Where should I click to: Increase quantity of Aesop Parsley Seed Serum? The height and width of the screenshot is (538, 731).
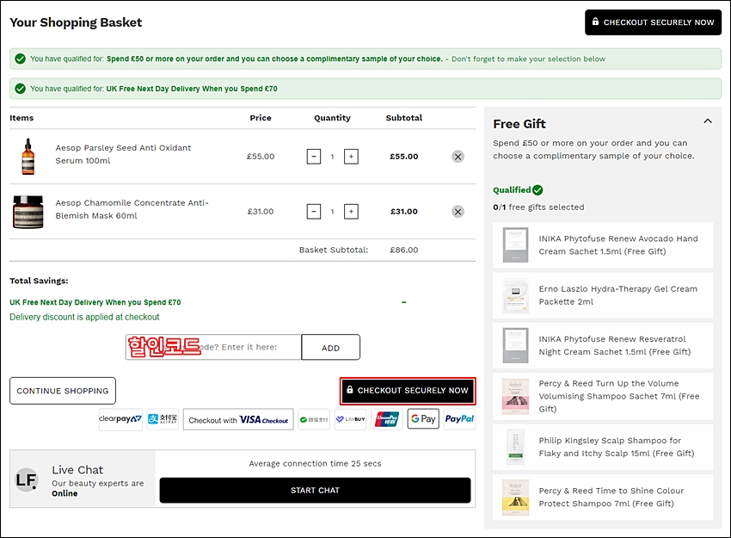[351, 157]
